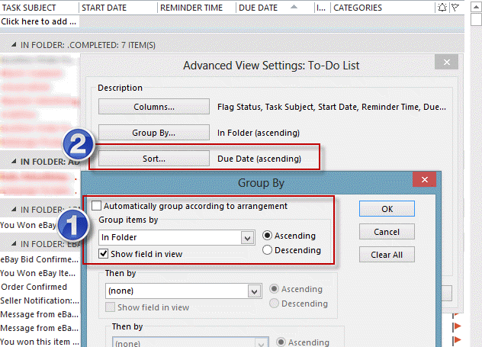482x347 pixels.
Task: Select first Message from eBa... task
Action: pyautogui.click(x=40, y=314)
